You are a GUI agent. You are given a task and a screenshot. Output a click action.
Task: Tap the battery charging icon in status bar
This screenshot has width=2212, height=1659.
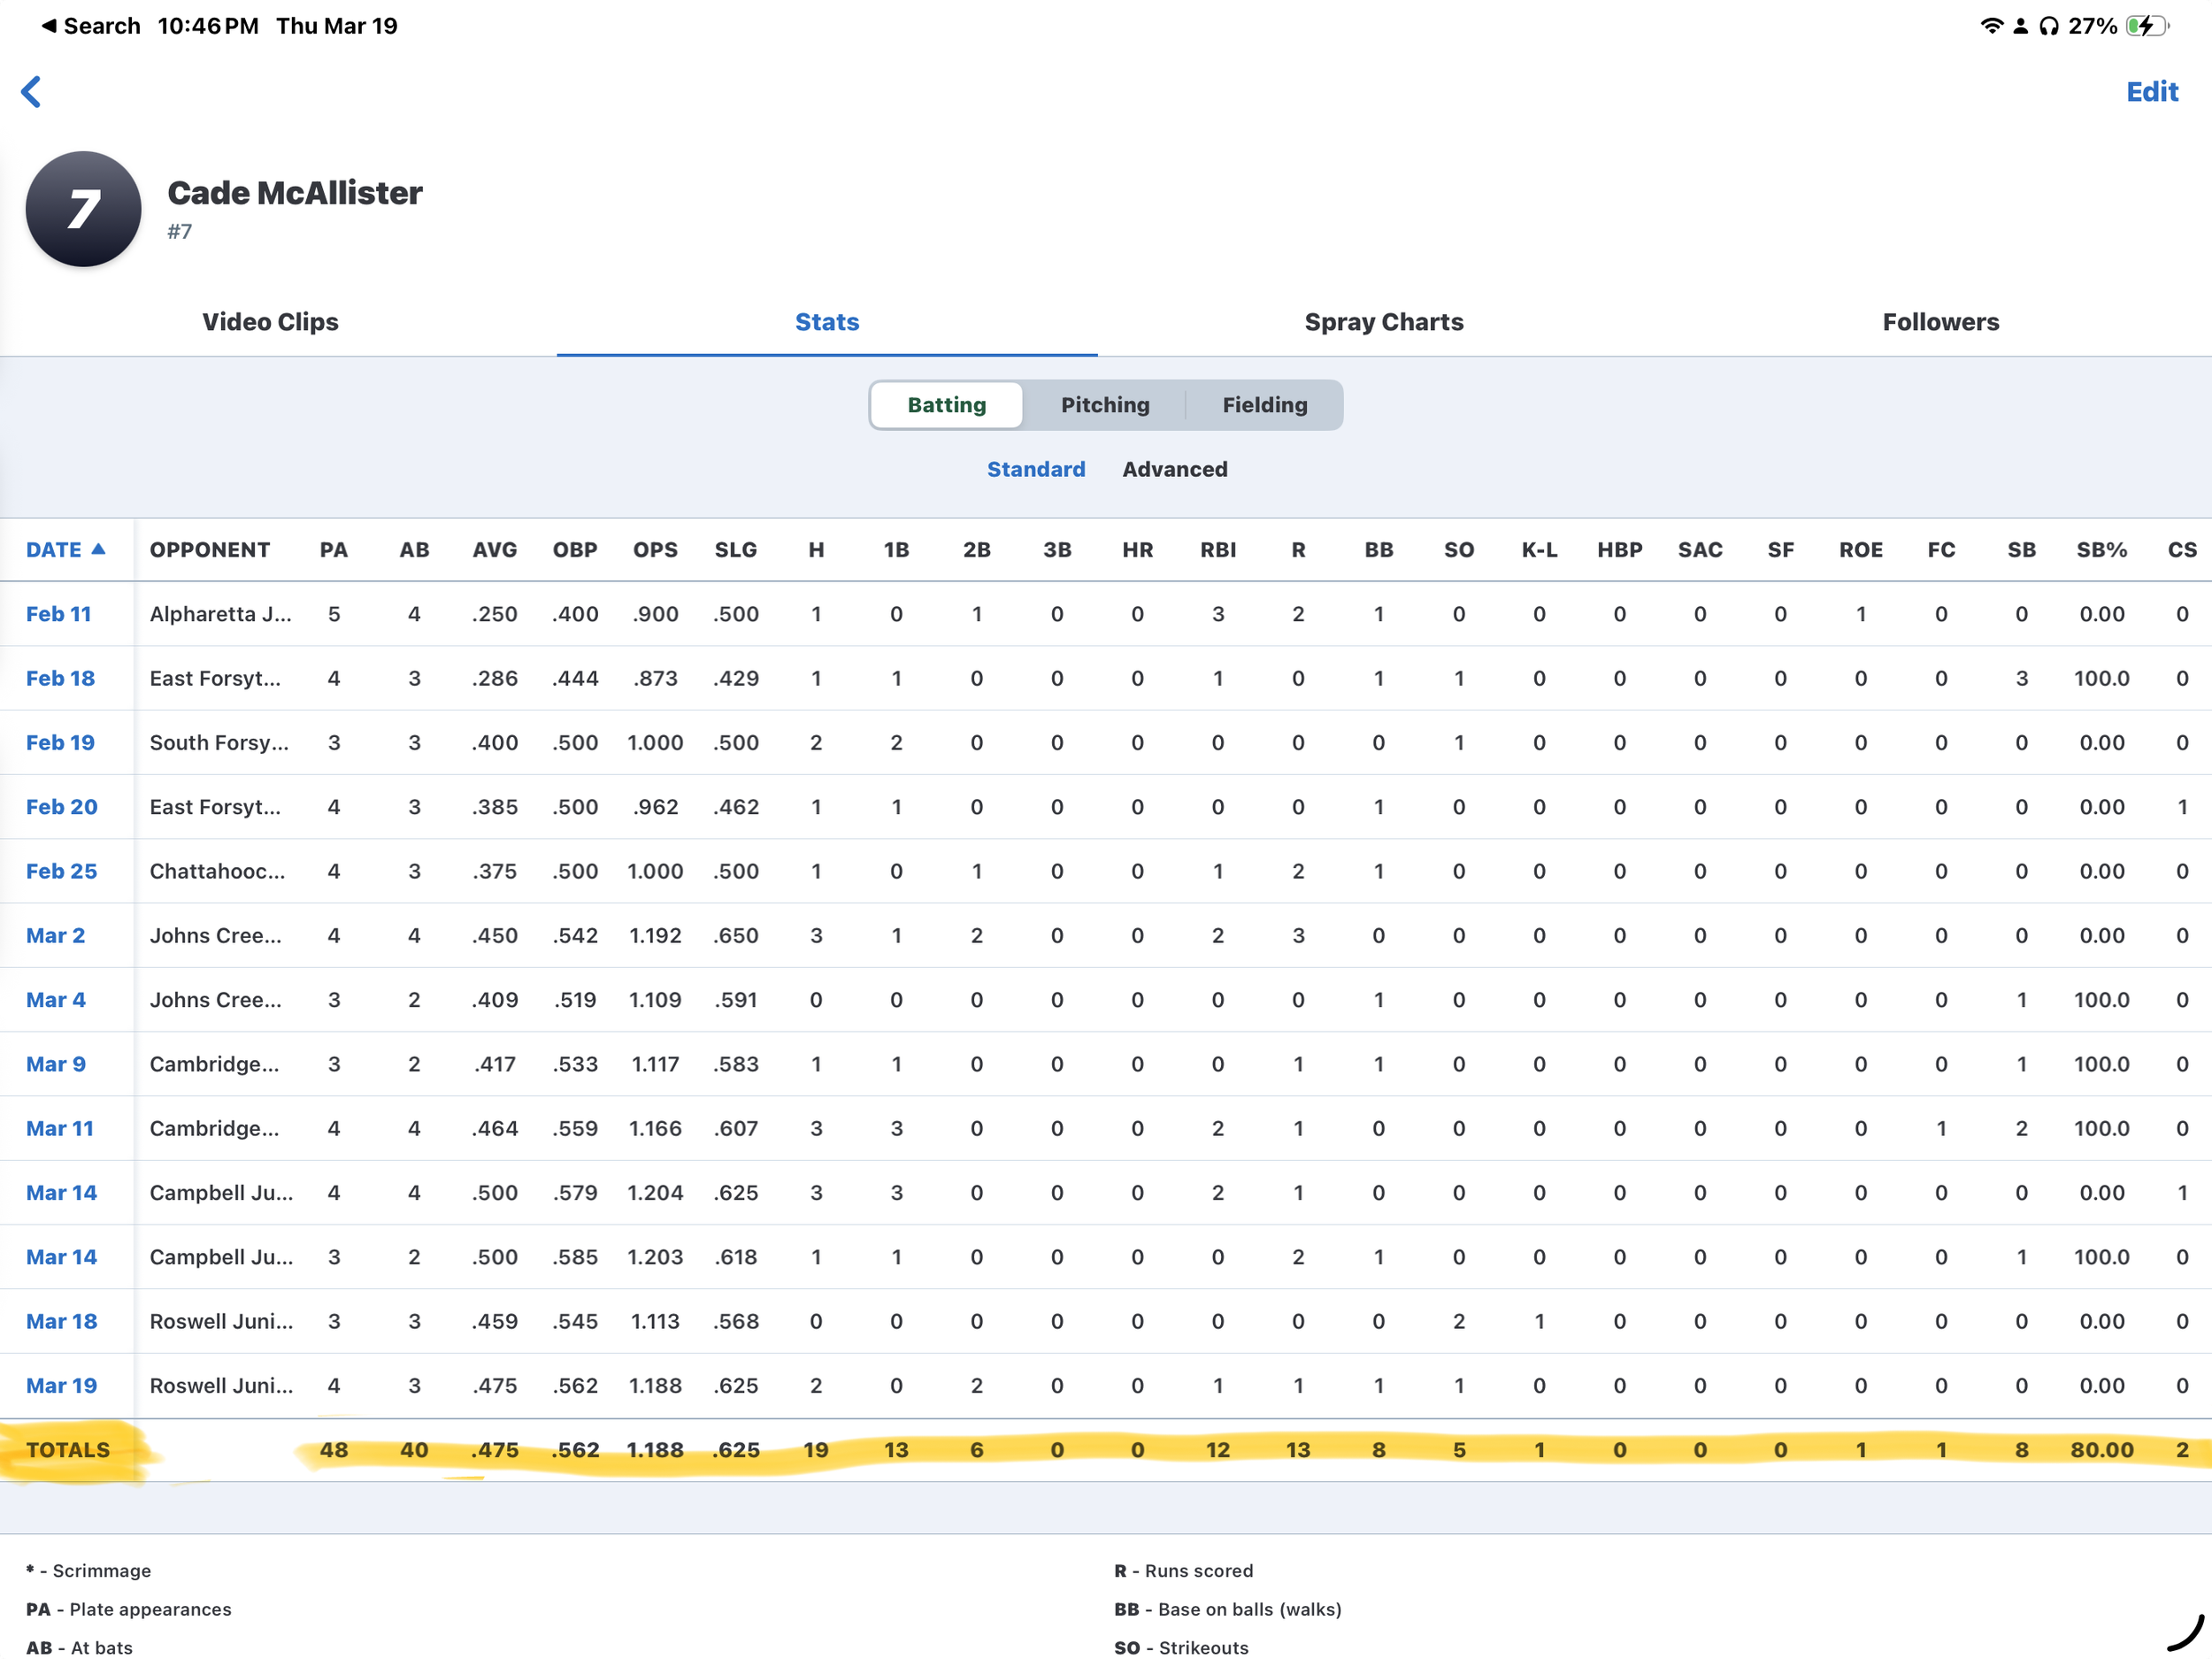(x=2147, y=26)
